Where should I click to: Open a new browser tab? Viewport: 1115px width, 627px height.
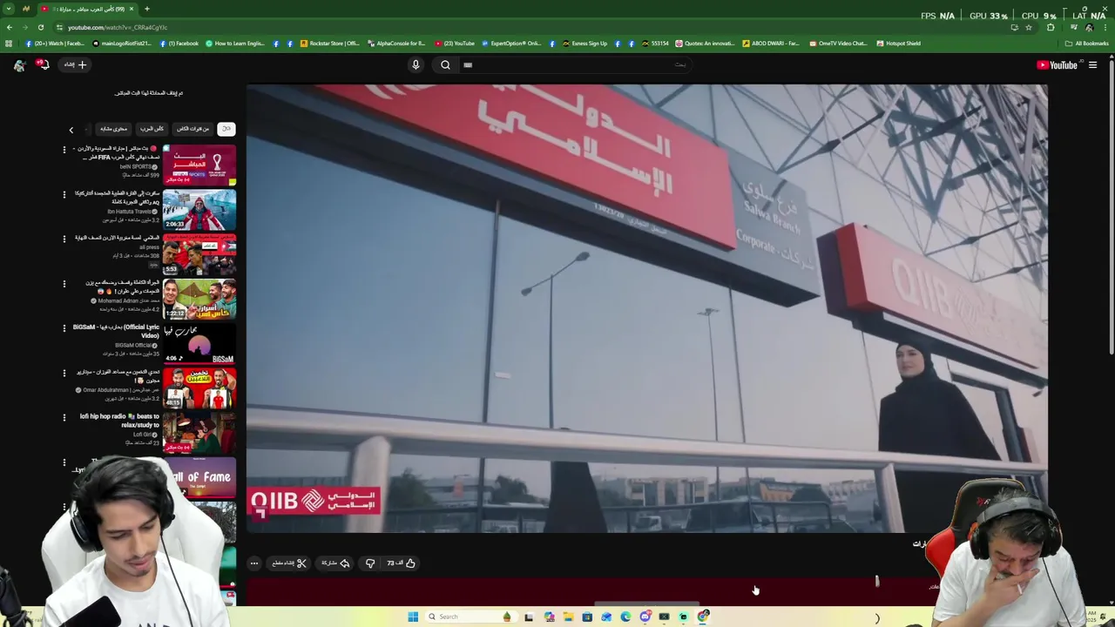(x=146, y=9)
